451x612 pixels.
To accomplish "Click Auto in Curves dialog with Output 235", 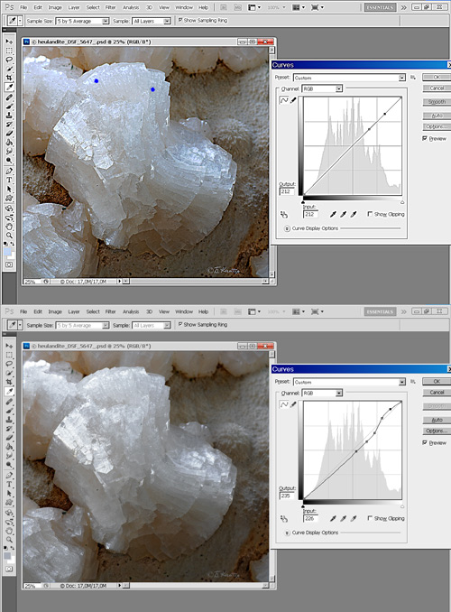I will coord(437,420).
